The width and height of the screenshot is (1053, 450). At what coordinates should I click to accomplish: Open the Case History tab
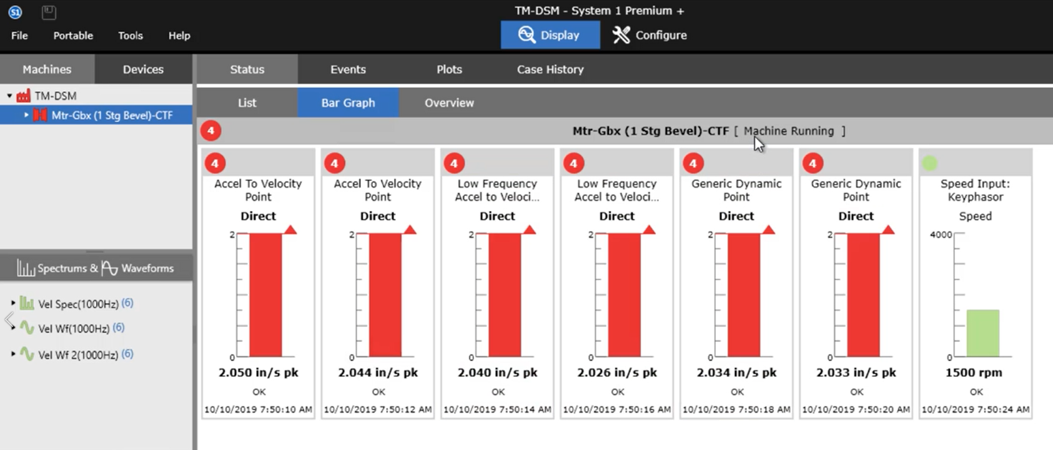coord(550,69)
